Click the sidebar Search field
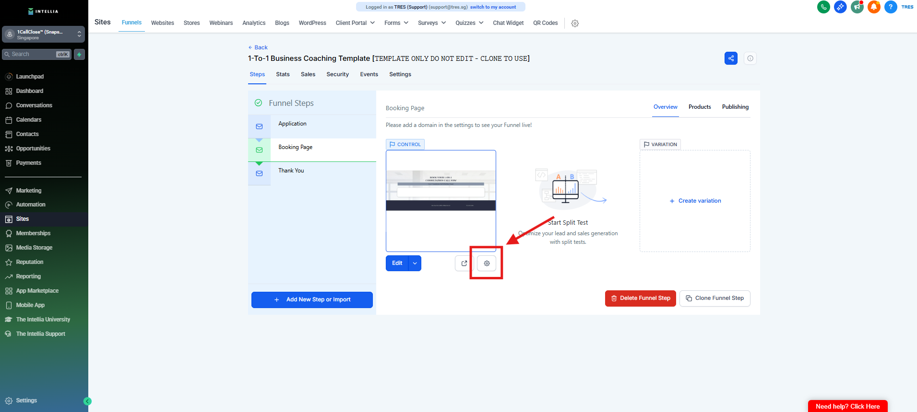Screen dimensions: 917x412 point(37,55)
